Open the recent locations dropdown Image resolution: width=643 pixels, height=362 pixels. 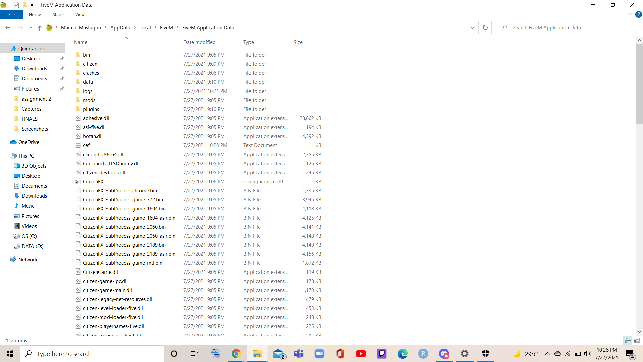pos(30,28)
